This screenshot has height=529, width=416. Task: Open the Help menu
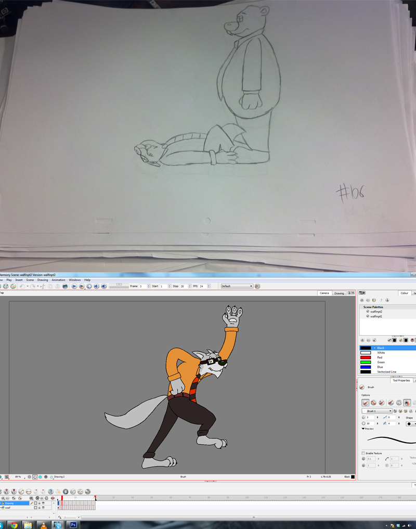click(87, 280)
